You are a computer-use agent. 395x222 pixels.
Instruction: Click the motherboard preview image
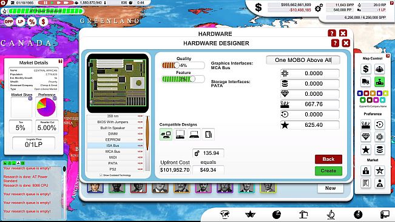point(118,83)
